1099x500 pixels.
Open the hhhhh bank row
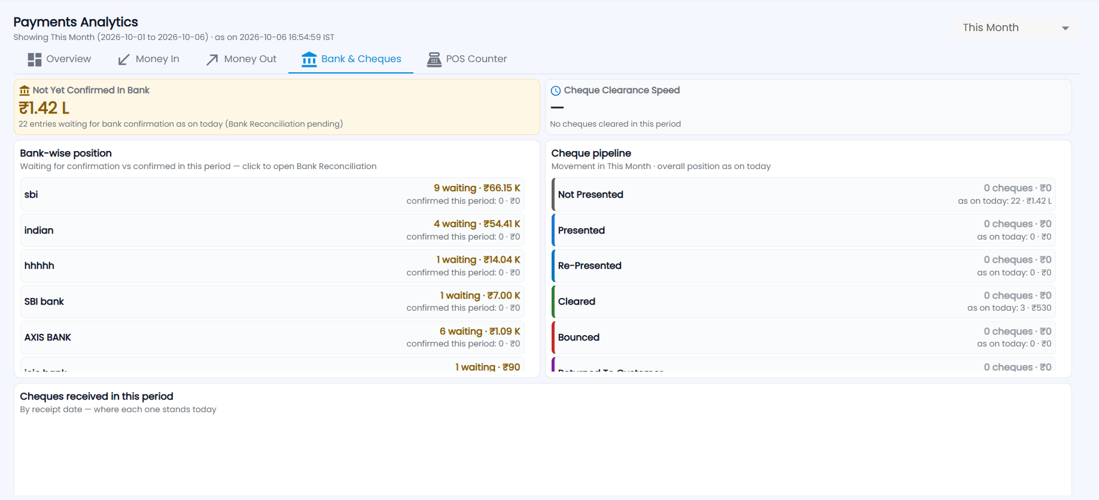click(272, 266)
